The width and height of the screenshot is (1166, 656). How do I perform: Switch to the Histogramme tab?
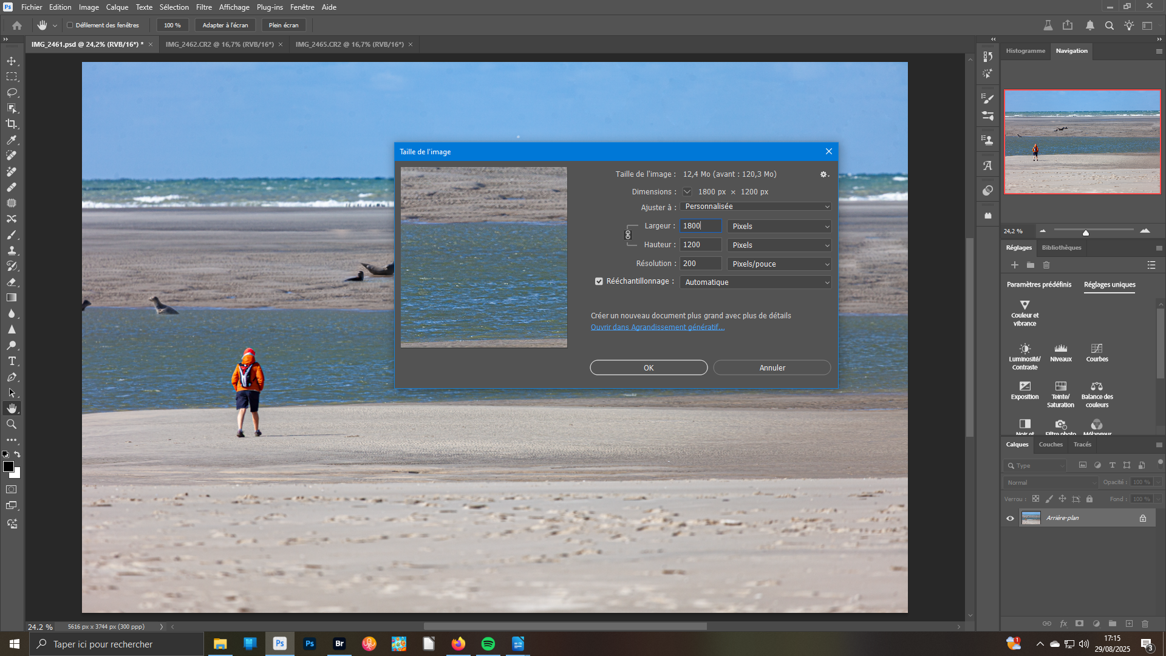coord(1025,51)
